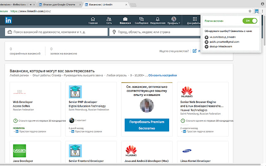This screenshot has width=266, height=166.
Task: Click the Huawei logo on Senior Web Browser Engine job
Action: point(188,92)
